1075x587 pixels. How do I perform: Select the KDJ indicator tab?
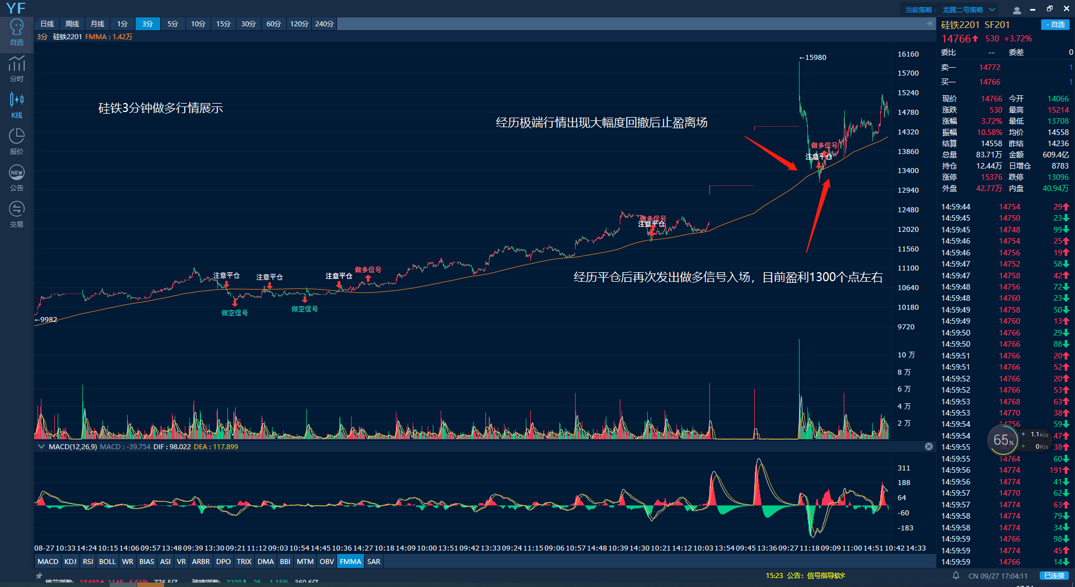point(70,561)
